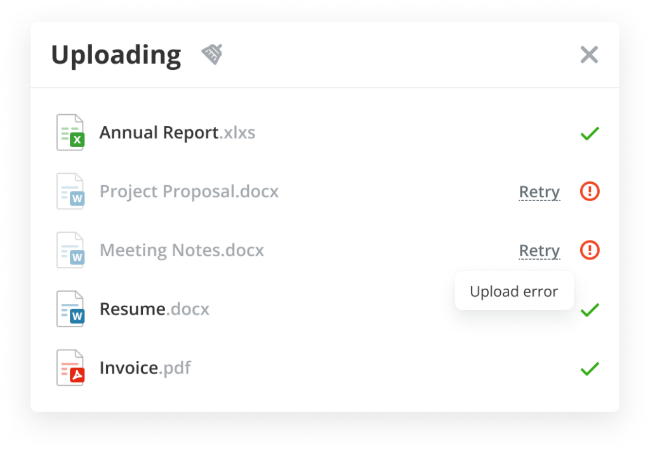Click the green checkmark beside Invoice.pdf

[590, 369]
